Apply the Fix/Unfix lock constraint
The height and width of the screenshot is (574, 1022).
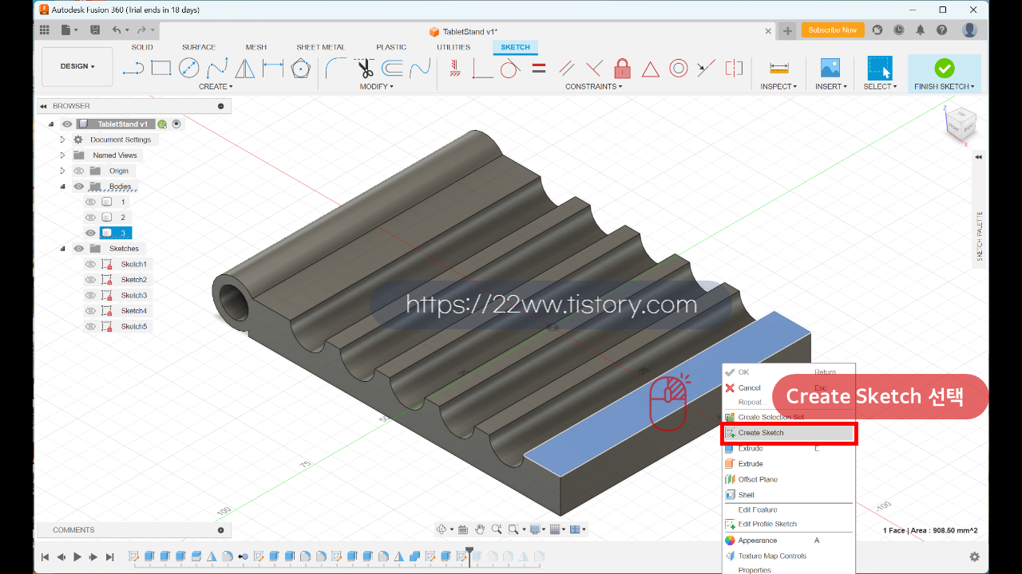pos(623,69)
